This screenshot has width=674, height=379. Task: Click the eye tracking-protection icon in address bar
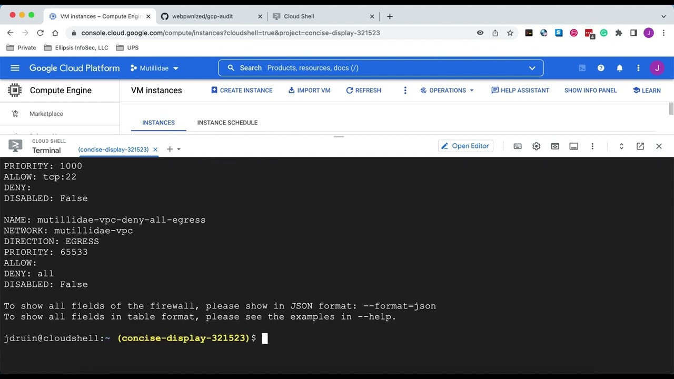coord(480,33)
